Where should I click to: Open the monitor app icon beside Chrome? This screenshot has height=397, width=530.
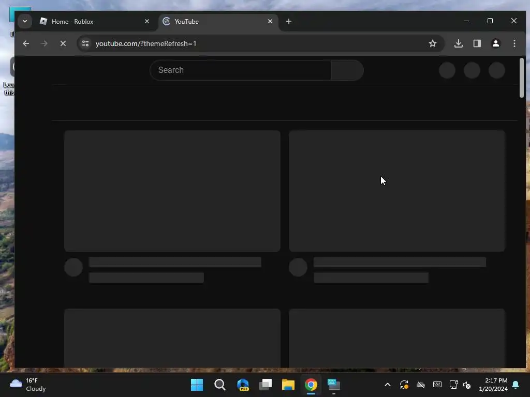point(334,385)
